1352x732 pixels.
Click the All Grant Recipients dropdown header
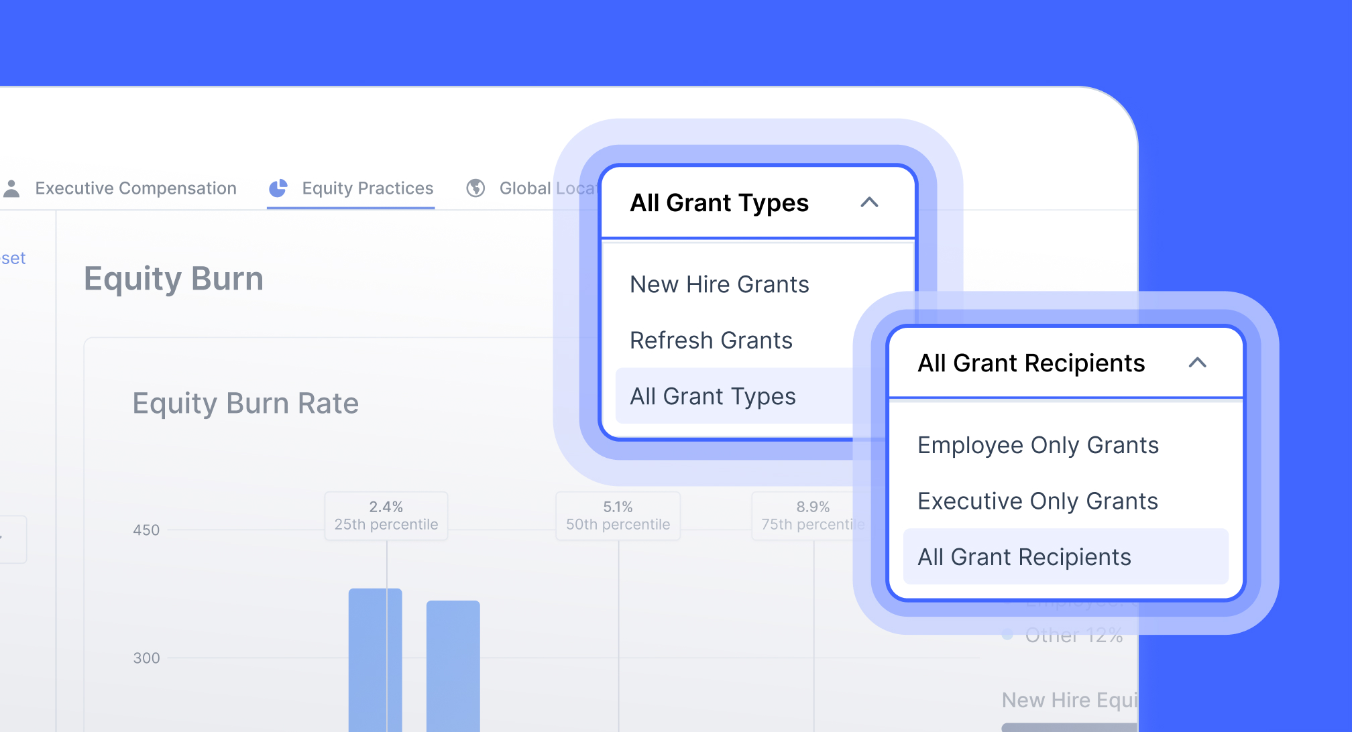point(1031,363)
